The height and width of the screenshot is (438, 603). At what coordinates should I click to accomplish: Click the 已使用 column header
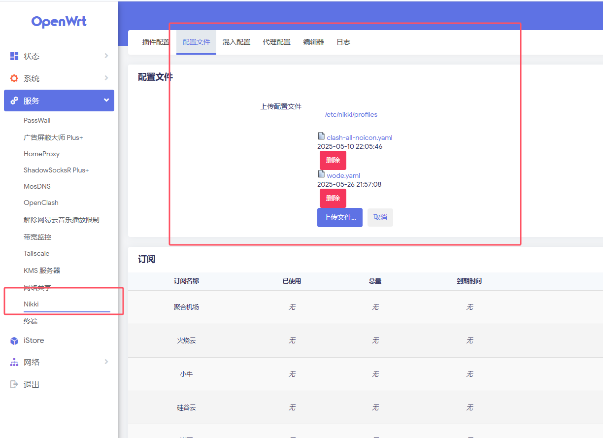click(x=292, y=281)
